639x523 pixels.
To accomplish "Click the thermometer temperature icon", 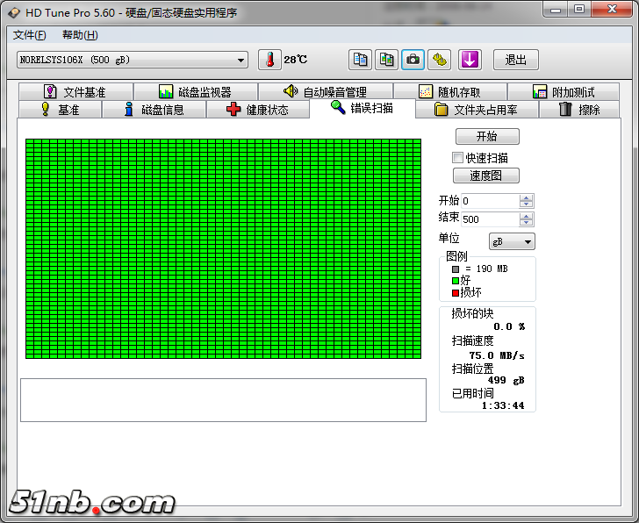I will click(270, 60).
